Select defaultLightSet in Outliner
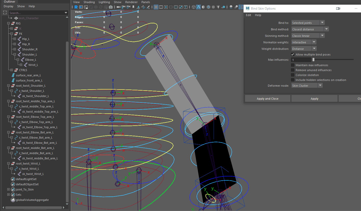The width and height of the screenshot is (361, 211). [x=26, y=179]
